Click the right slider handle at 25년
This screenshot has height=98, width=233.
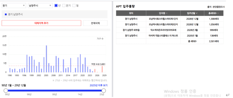[104, 91]
